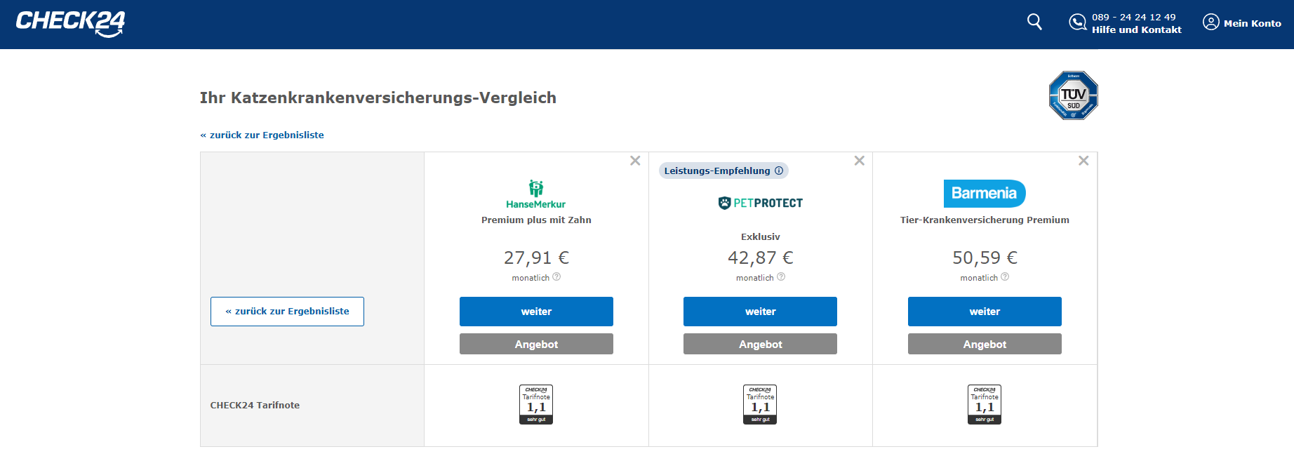1294x461 pixels.
Task: Open the search magnifier icon
Action: pyautogui.click(x=1034, y=22)
